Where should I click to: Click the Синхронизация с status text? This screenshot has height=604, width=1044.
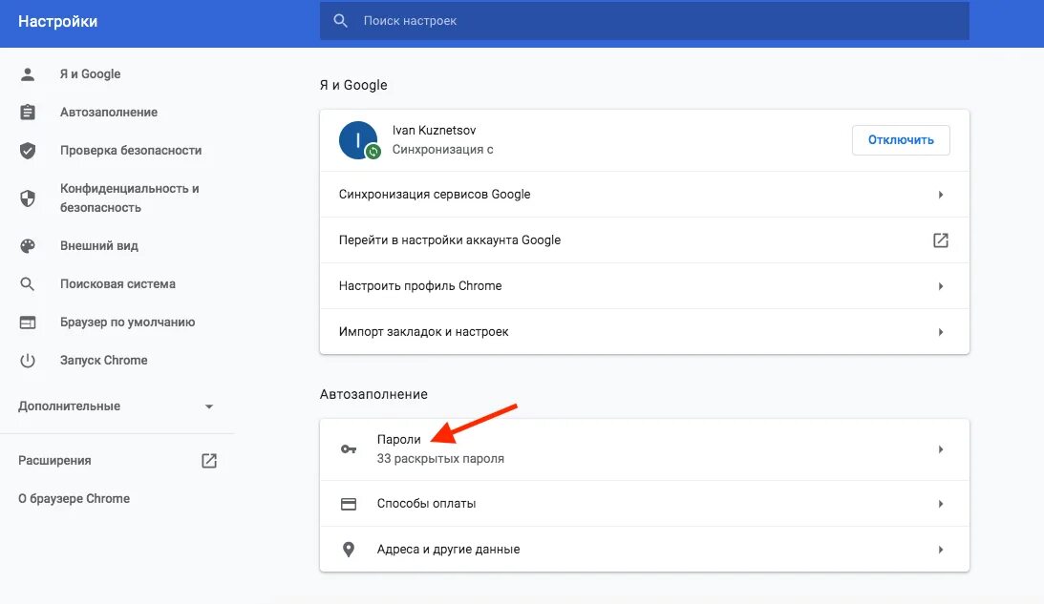pos(443,150)
